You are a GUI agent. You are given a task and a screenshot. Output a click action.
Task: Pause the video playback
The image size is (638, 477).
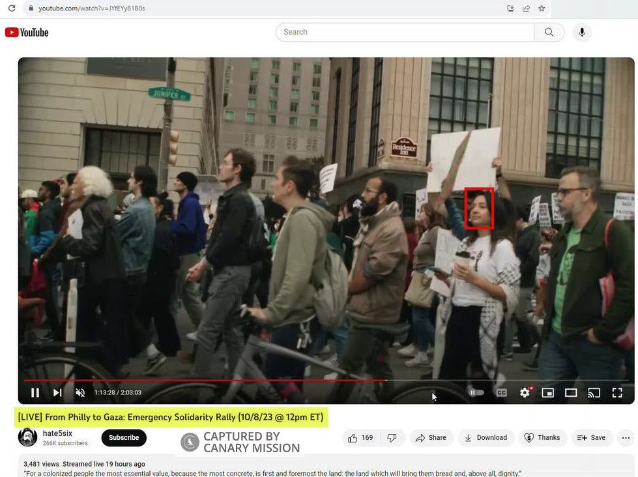(x=35, y=392)
